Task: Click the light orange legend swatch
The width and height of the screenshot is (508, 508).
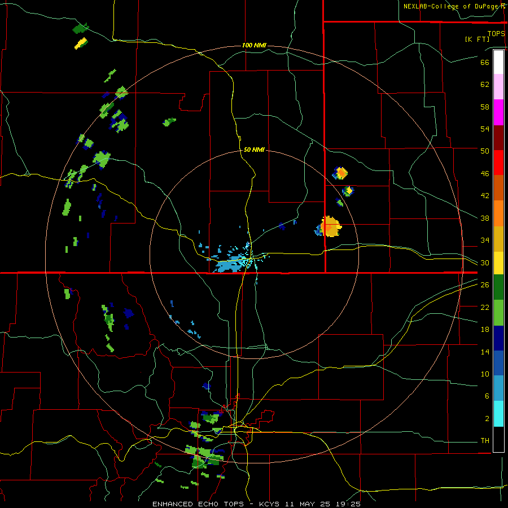Action: pos(498,213)
